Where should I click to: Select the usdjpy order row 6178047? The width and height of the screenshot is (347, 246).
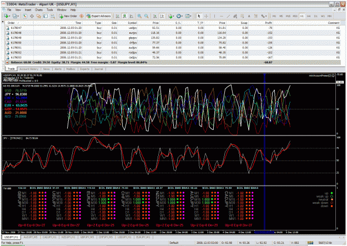pos(173,28)
